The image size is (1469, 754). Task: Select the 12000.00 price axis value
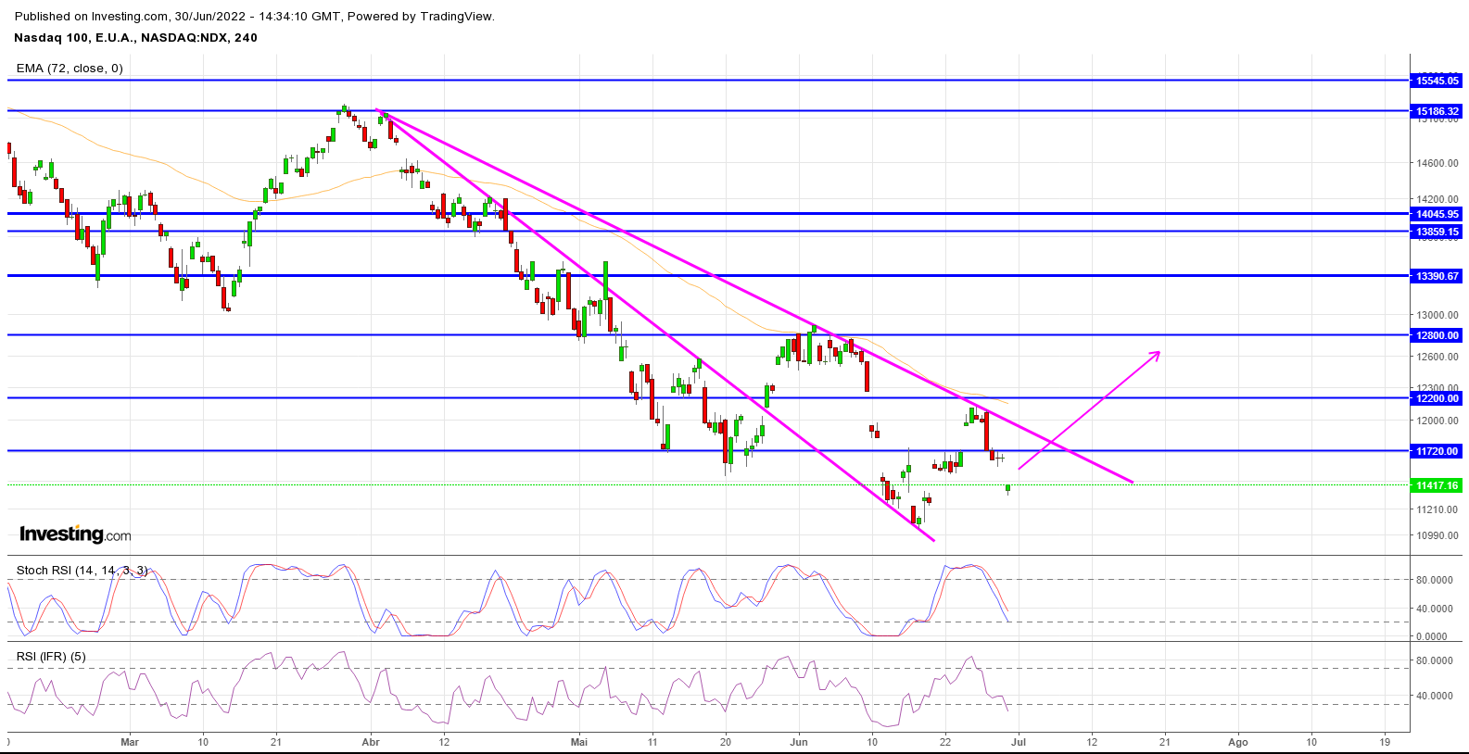(1437, 421)
